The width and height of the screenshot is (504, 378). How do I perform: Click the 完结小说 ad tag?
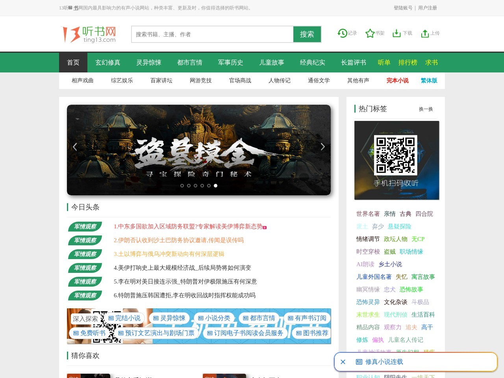click(x=124, y=318)
